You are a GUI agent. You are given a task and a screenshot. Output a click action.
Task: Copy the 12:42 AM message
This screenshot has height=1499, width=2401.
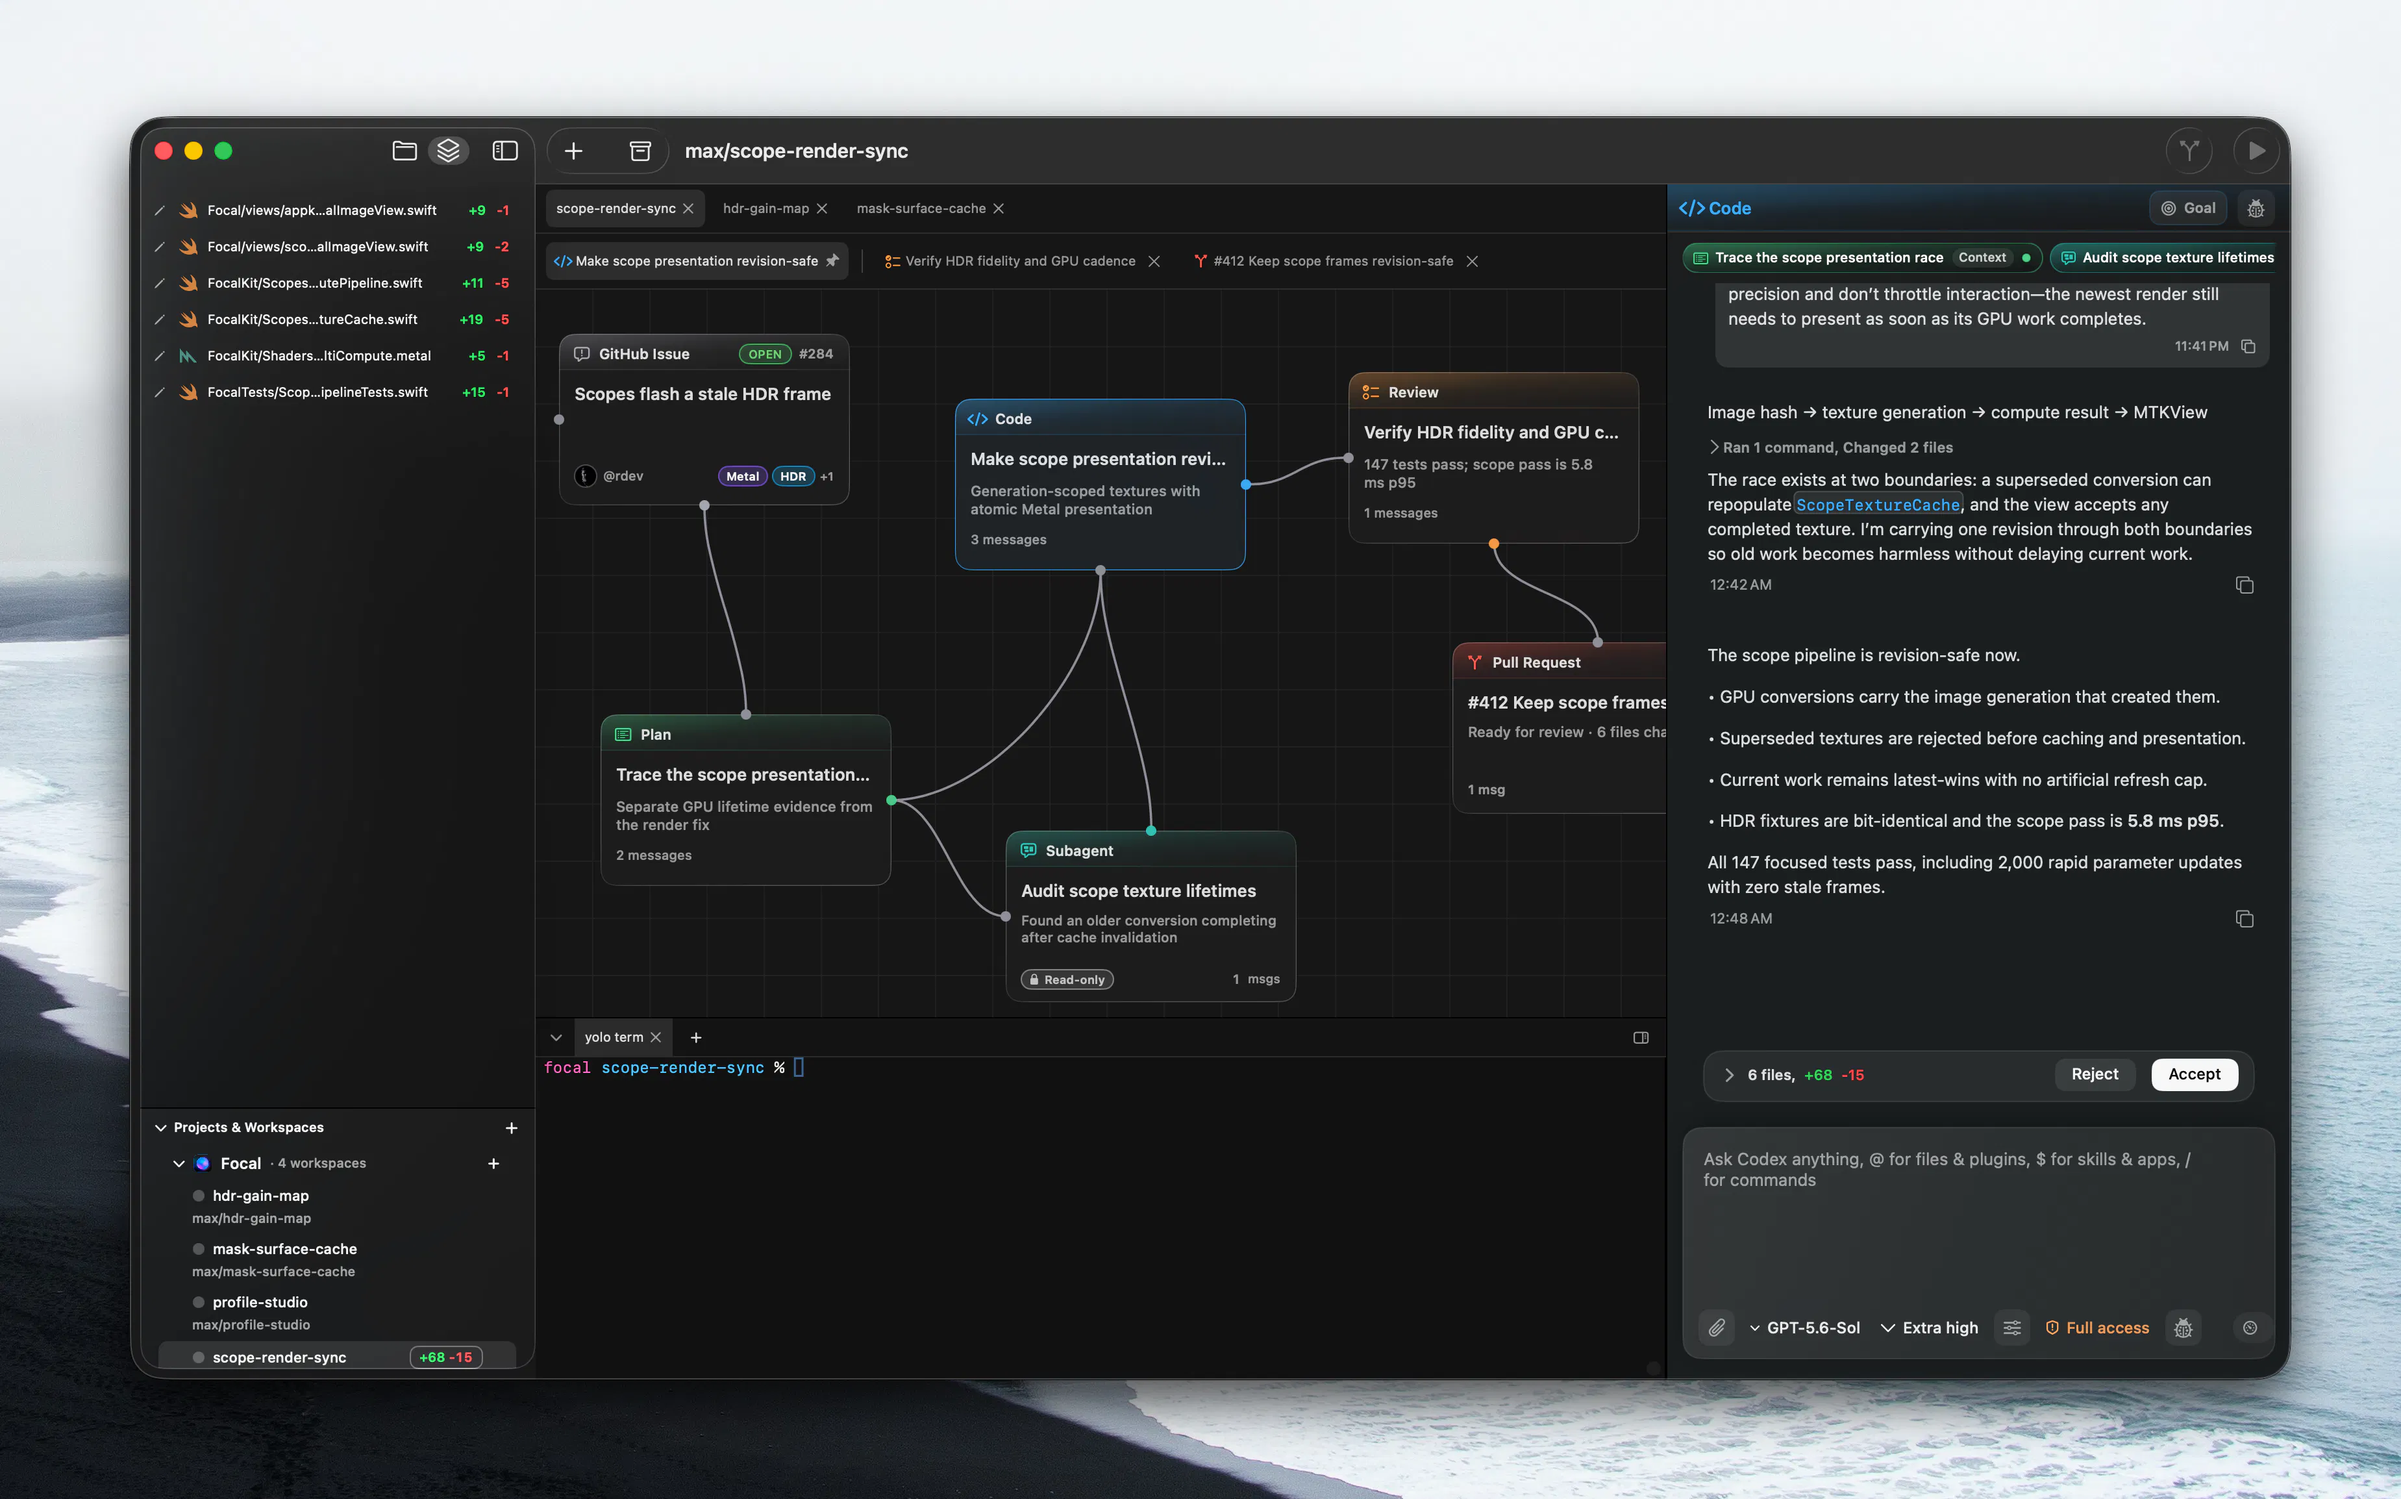click(2245, 585)
